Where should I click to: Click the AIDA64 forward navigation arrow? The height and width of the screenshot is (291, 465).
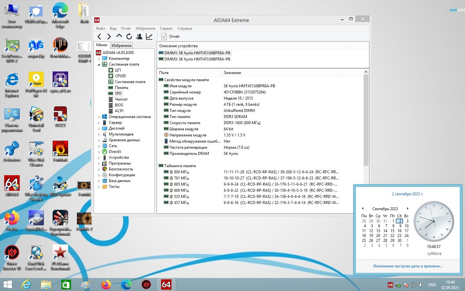[109, 37]
